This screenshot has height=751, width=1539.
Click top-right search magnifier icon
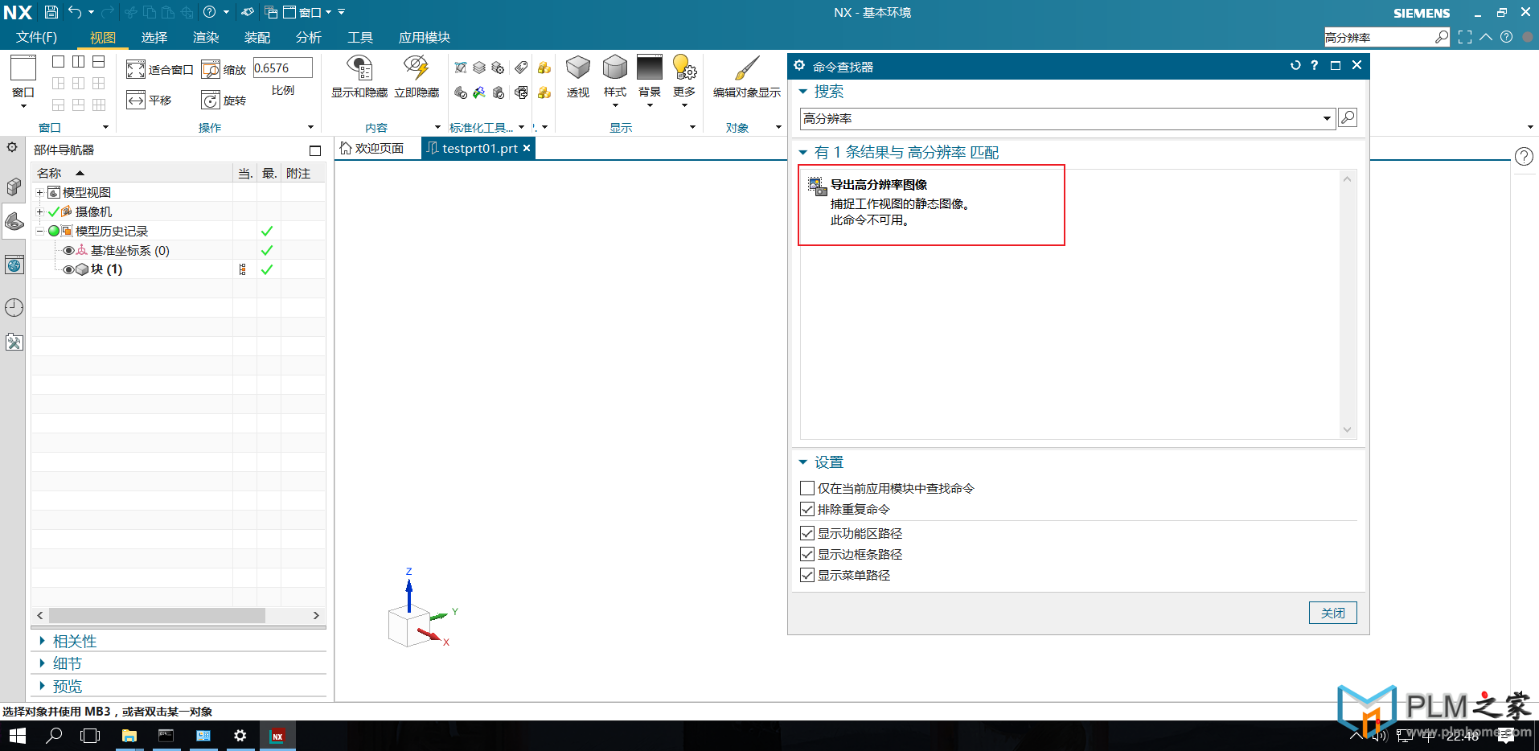pyautogui.click(x=1442, y=37)
